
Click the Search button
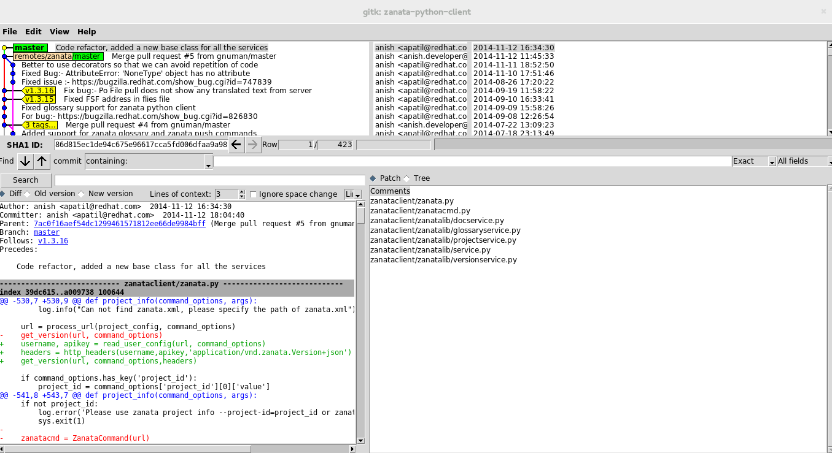(x=26, y=180)
